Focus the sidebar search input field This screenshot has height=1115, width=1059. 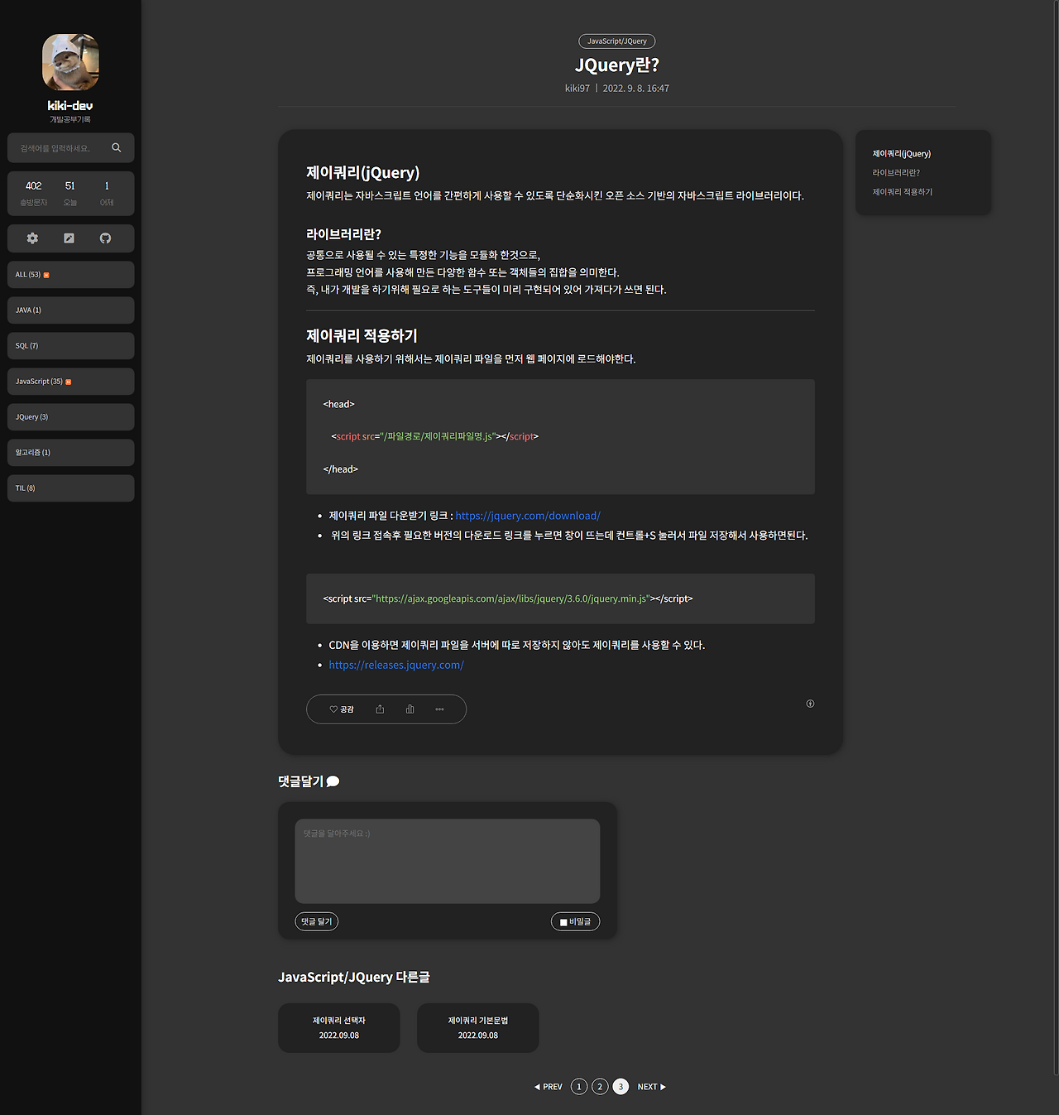tap(62, 148)
